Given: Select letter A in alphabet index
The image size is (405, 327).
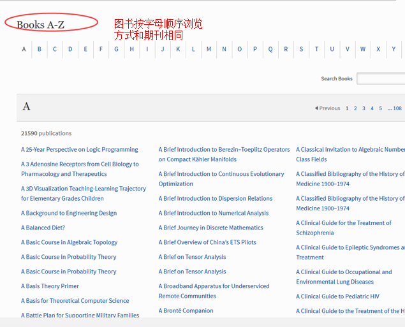Looking at the screenshot, I should tap(24, 49).
